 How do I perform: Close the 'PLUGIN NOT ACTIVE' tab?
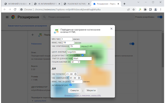(x=89, y=4)
